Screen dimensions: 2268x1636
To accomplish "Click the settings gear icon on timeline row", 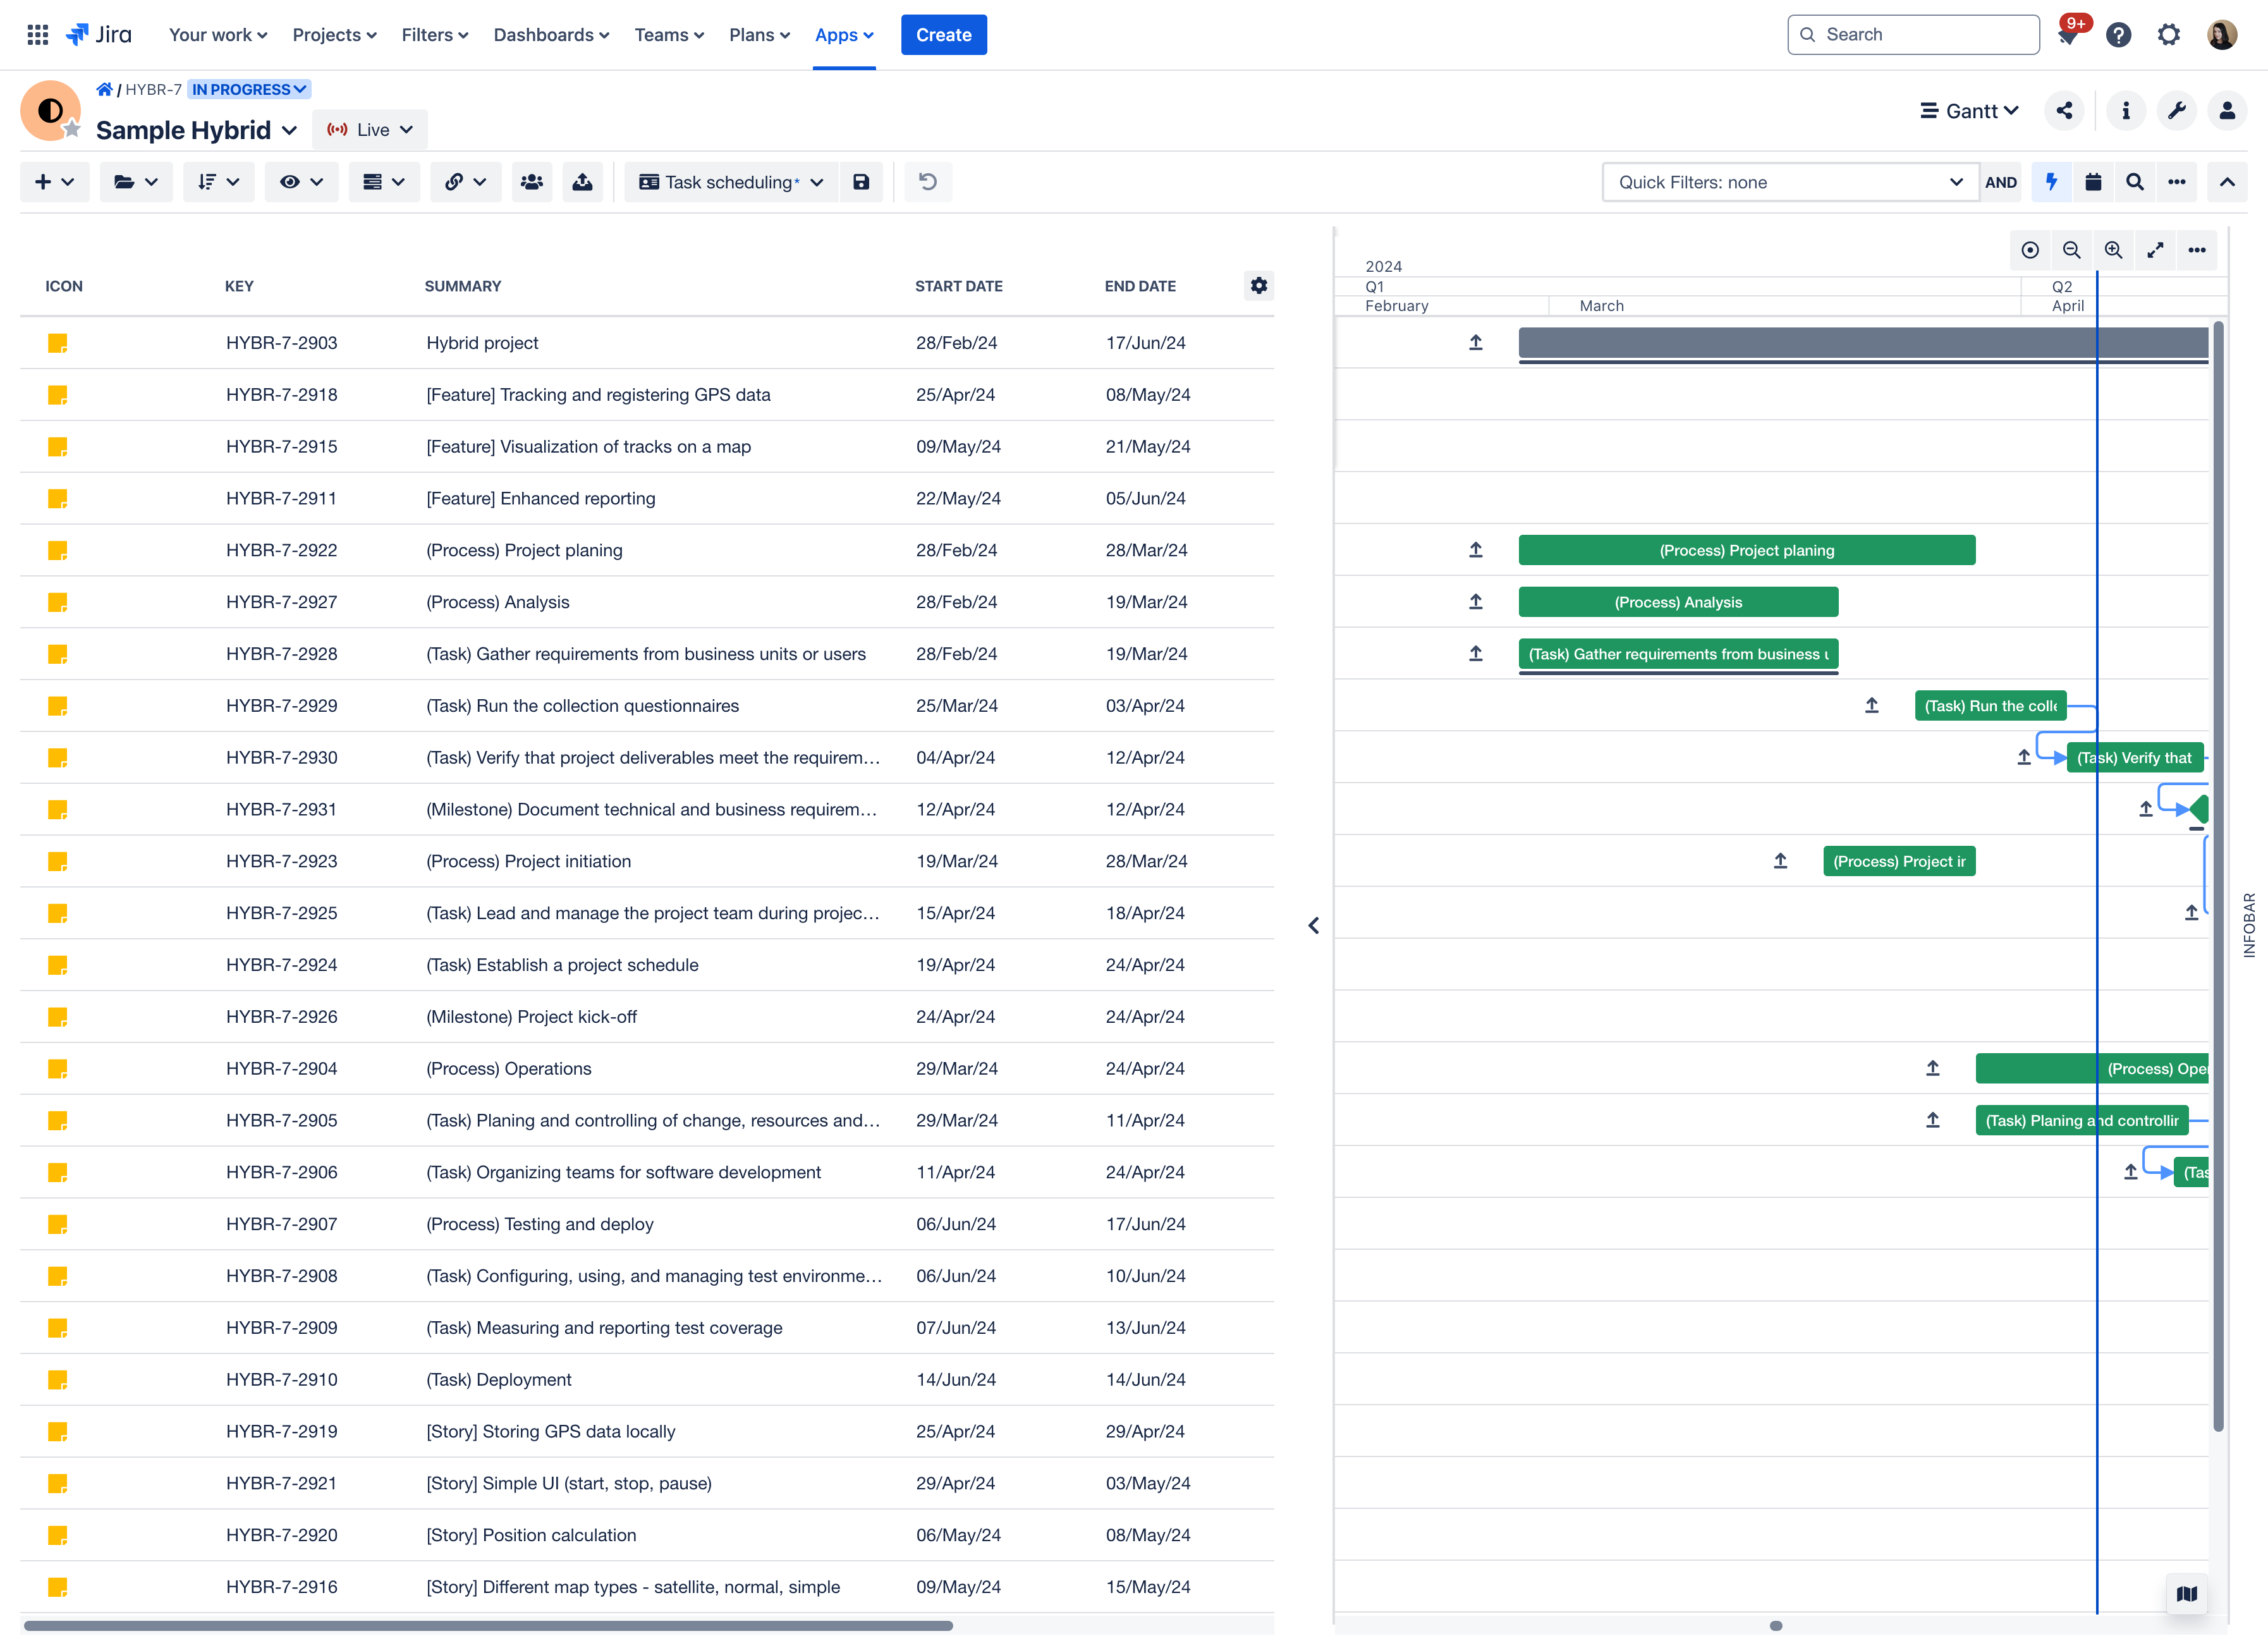I will [x=1261, y=285].
